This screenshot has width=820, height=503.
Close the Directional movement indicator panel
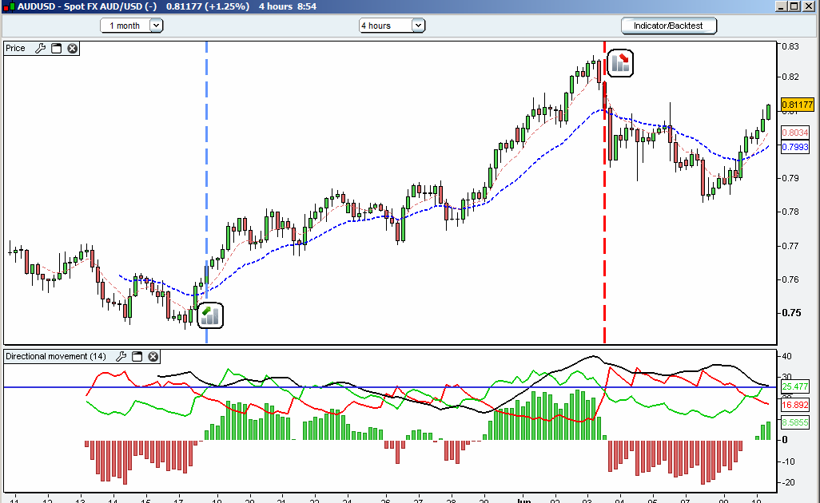pos(153,357)
